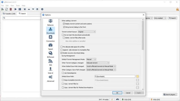Image resolution: width=180 pixels, height=101 pixels.
Task: Click the Pause toolbar icon
Action: 20,9
